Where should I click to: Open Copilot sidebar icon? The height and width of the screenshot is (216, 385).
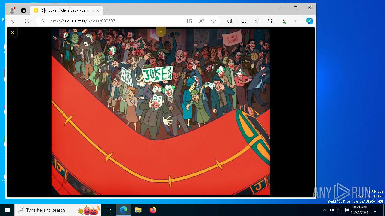tap(310, 21)
